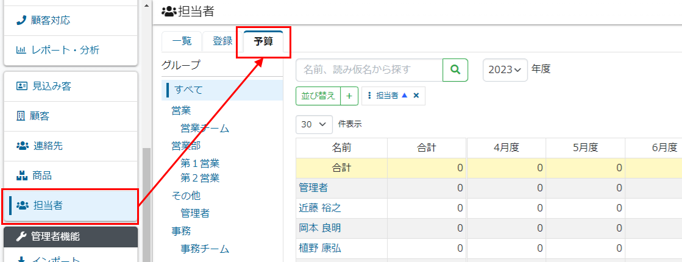
Task: Open the 植野 康弘 link
Action: pyautogui.click(x=320, y=248)
